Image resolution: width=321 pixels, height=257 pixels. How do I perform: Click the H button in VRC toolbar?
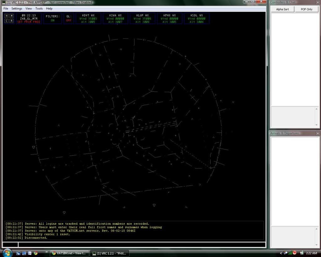[x=7, y=16]
